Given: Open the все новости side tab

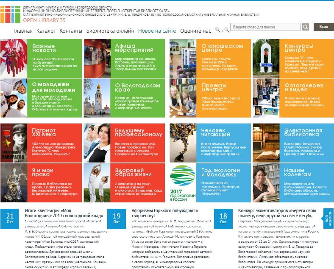Looking at the screenshot, I should (x=328, y=218).
